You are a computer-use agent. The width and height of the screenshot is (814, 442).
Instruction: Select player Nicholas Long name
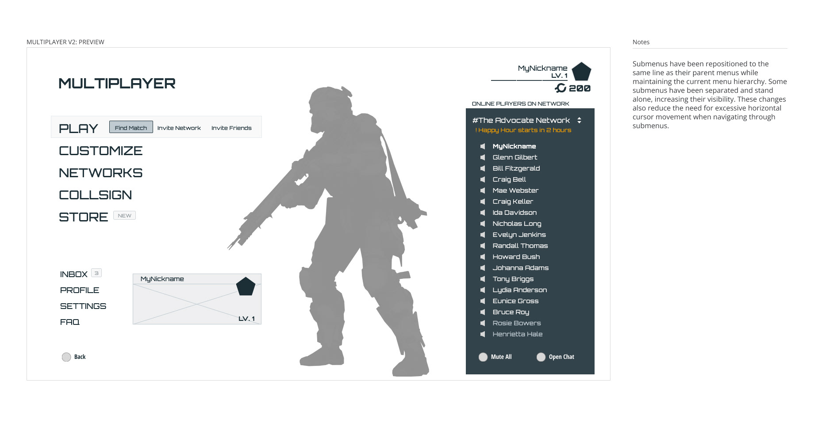[x=517, y=224]
